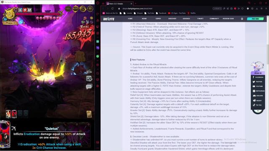Open the Shopee bookmark

(138, 13)
